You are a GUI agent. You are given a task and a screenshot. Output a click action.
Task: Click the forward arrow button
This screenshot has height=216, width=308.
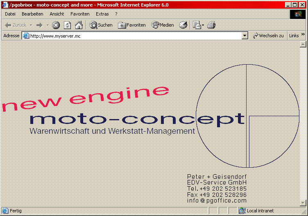coord(39,25)
